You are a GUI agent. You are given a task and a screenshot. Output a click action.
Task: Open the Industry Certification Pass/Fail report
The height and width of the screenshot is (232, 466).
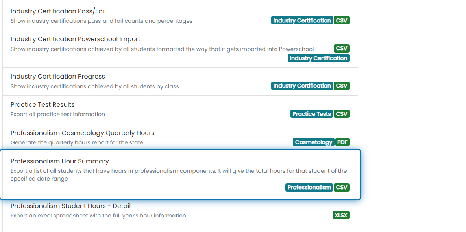180,16
